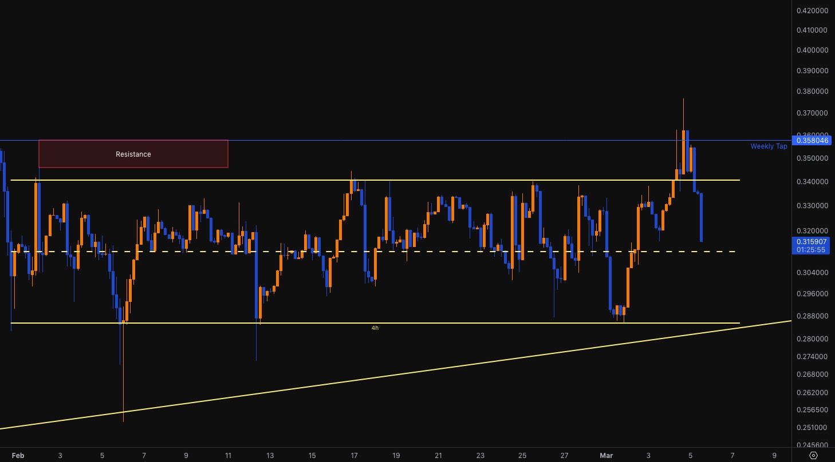
Task: Click the 0.251000 price axis label
Action: [812, 428]
